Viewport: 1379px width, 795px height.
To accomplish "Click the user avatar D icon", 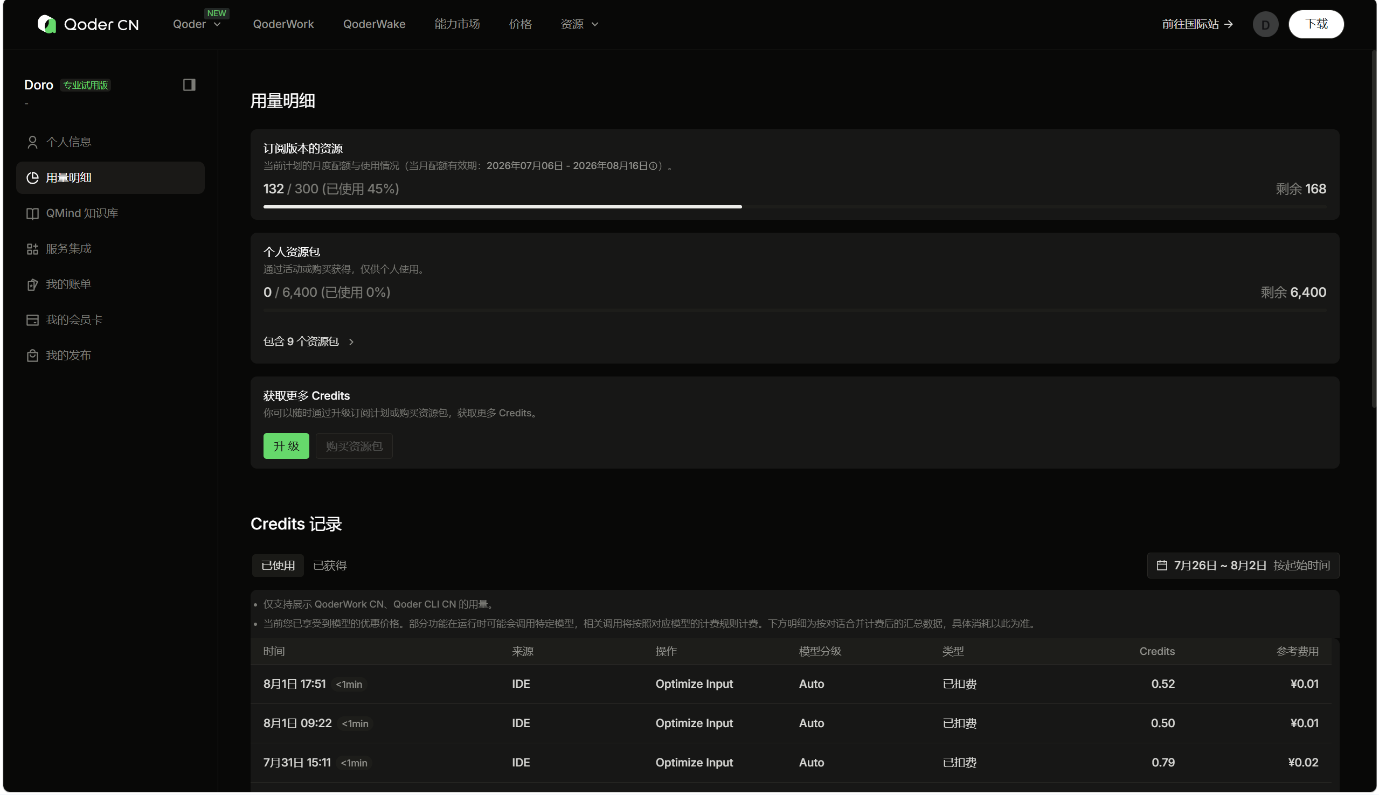I will click(x=1265, y=24).
